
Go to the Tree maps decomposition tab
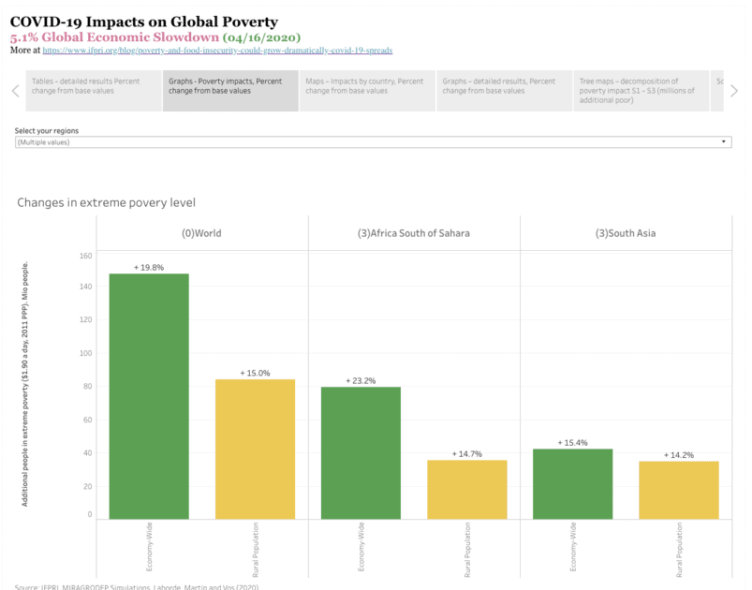[641, 91]
